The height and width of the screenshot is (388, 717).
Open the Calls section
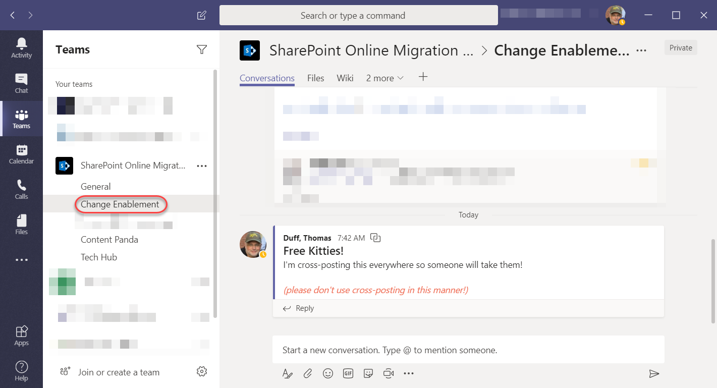pos(21,189)
